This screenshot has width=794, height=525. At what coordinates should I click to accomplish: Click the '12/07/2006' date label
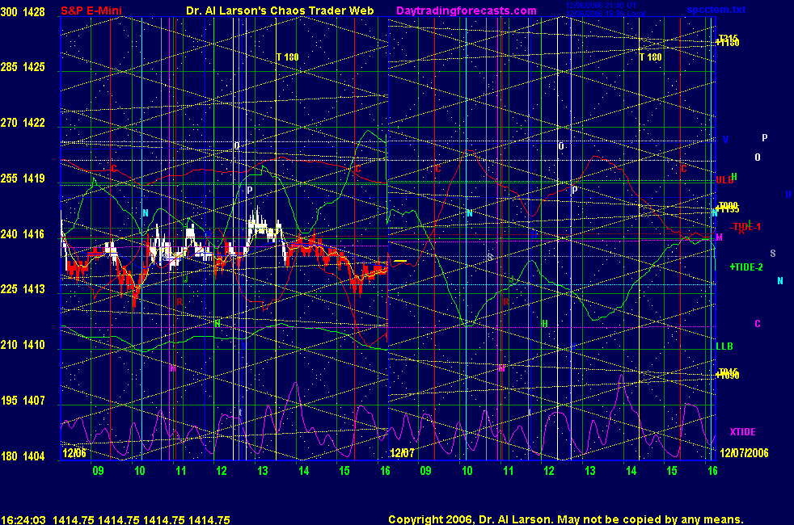(x=744, y=452)
